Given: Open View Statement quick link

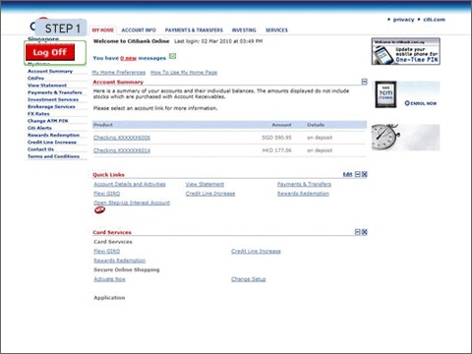Looking at the screenshot, I should [205, 184].
